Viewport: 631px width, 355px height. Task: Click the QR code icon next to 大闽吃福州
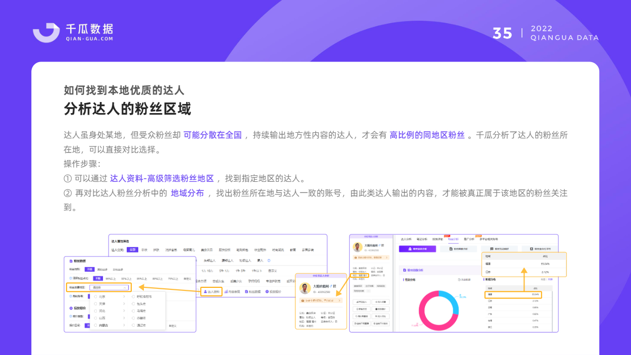335,286
